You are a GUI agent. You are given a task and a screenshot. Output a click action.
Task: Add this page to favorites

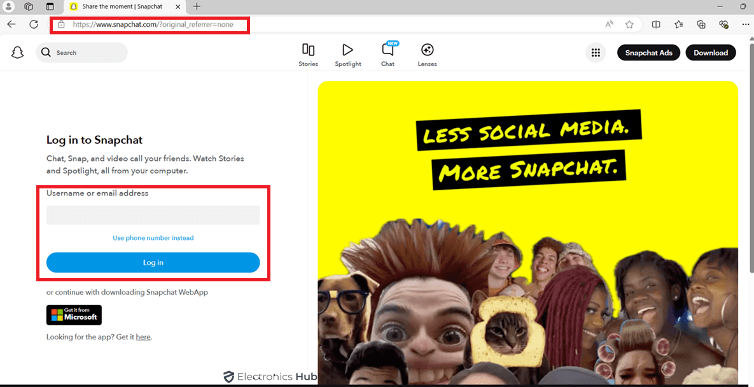pyautogui.click(x=629, y=24)
